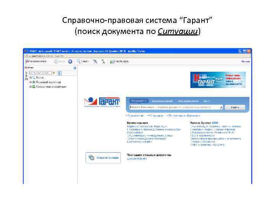
Task: Click the Search tree item's magnifier icon
Action: click(x=34, y=77)
